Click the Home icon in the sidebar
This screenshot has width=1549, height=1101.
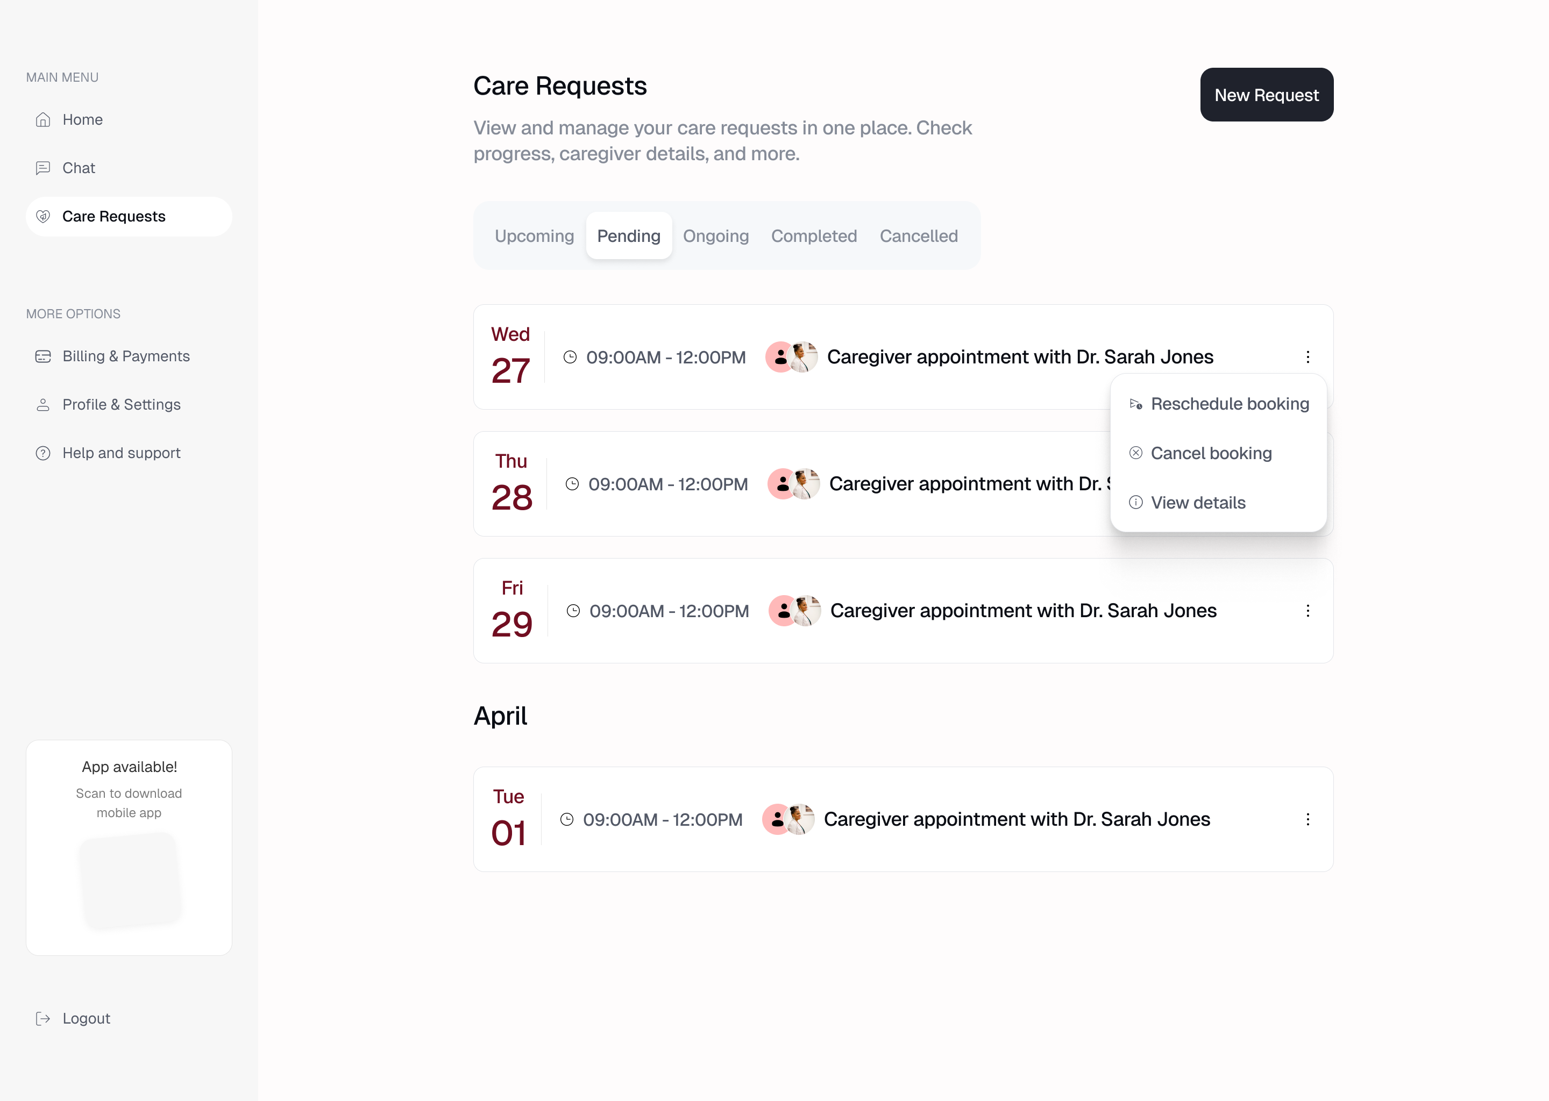42,119
